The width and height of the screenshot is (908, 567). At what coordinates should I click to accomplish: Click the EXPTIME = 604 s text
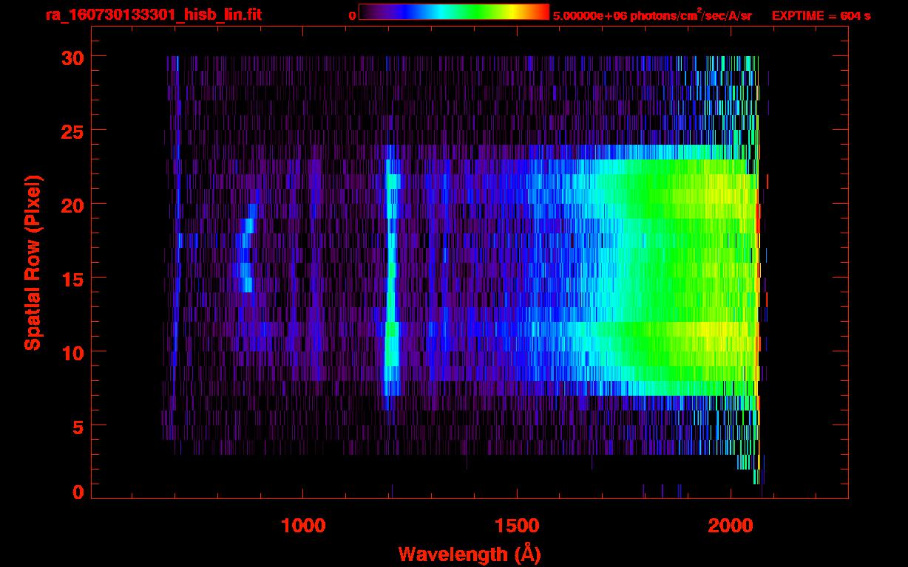coord(821,16)
